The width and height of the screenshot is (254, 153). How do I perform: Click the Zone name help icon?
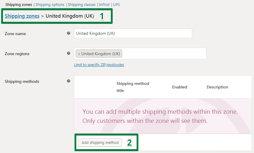69,33
